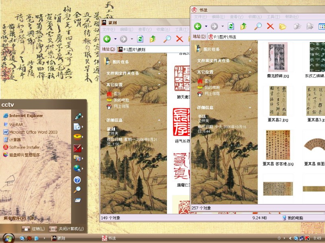Image resolution: width=325 pixels, height=243 pixels.
Task: Open the forward history dropdown in 书法 window
Action: coord(222,26)
